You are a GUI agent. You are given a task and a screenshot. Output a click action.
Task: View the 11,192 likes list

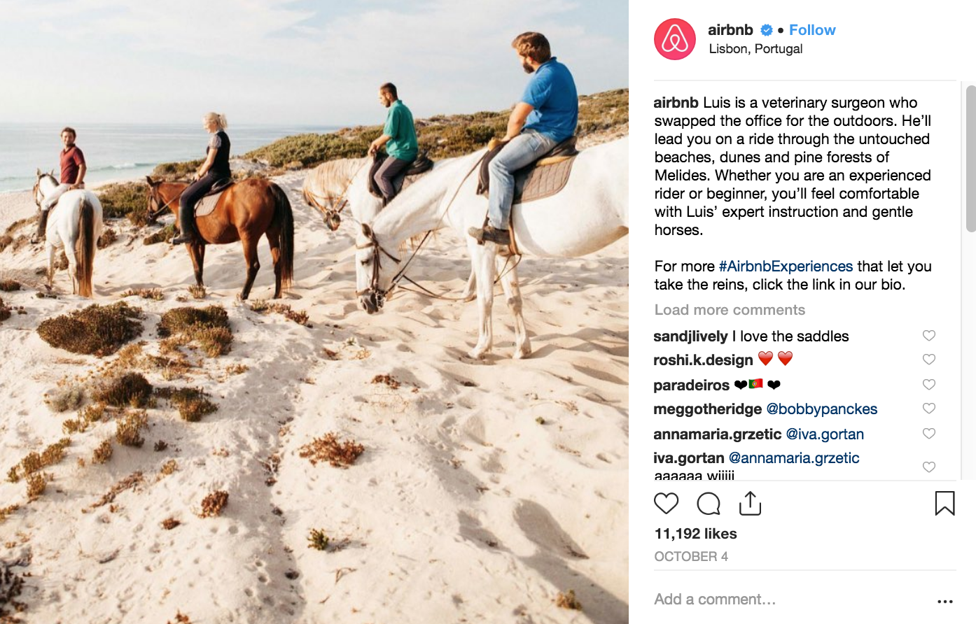click(695, 534)
